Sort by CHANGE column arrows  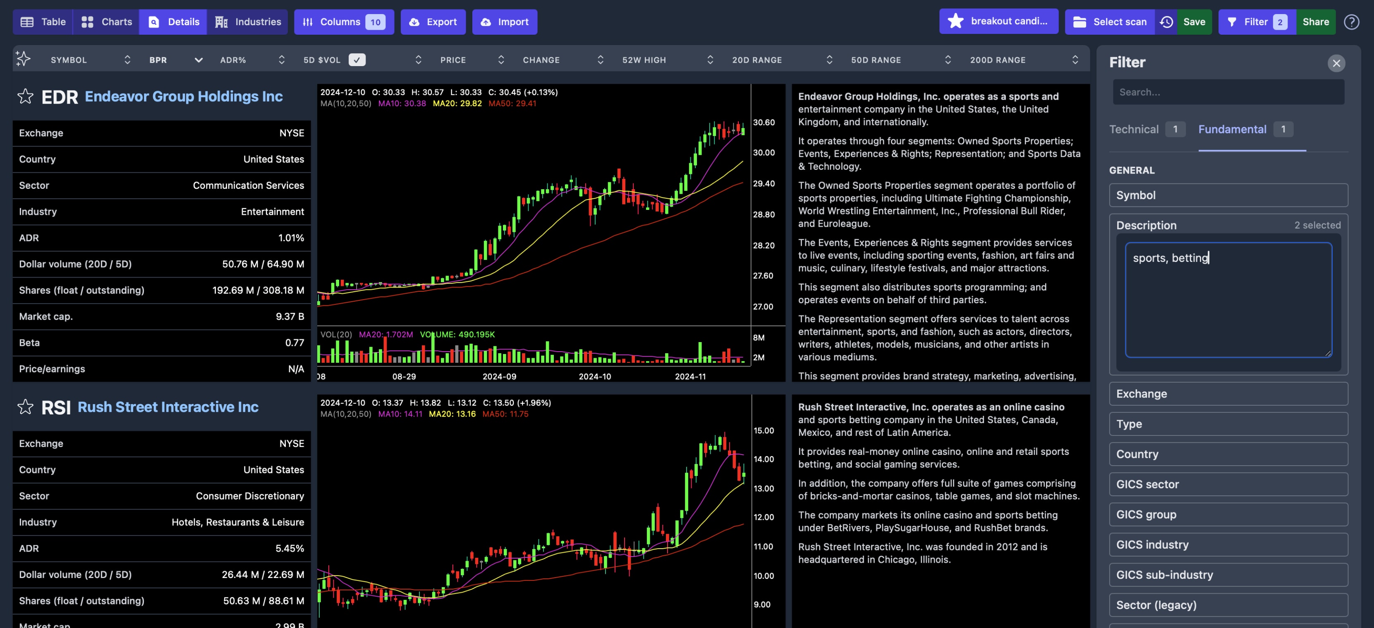point(600,59)
